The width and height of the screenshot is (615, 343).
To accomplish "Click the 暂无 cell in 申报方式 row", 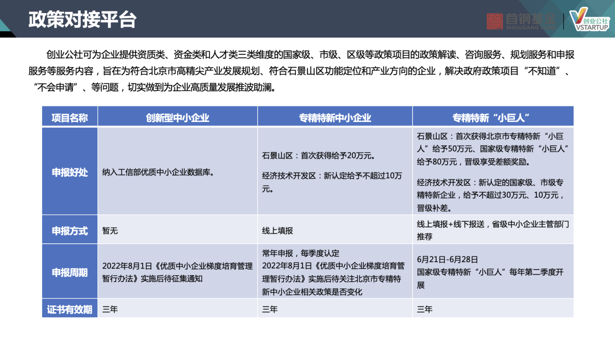I will coord(110,231).
